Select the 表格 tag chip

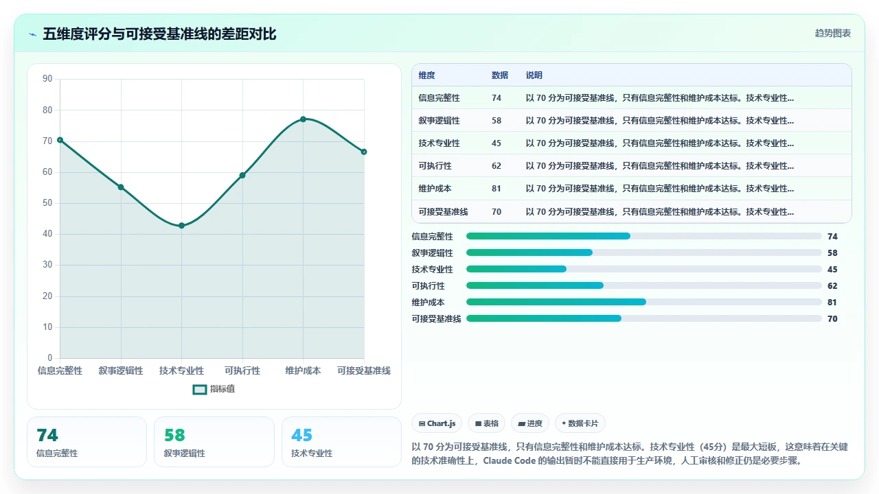[x=487, y=423]
